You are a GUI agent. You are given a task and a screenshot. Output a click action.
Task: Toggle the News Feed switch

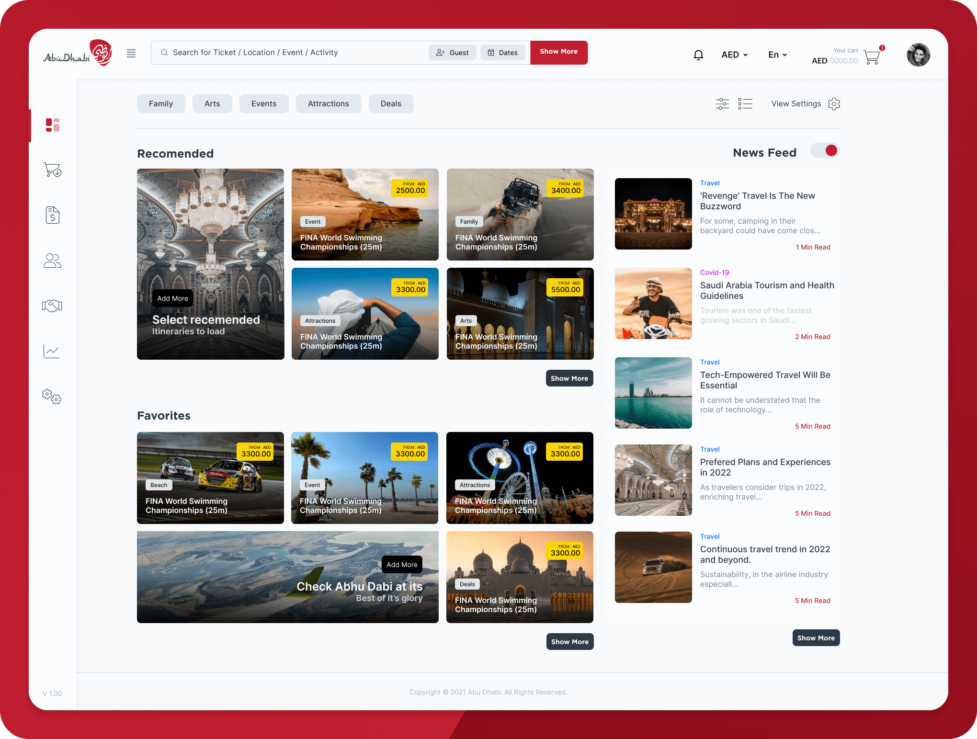pyautogui.click(x=825, y=151)
